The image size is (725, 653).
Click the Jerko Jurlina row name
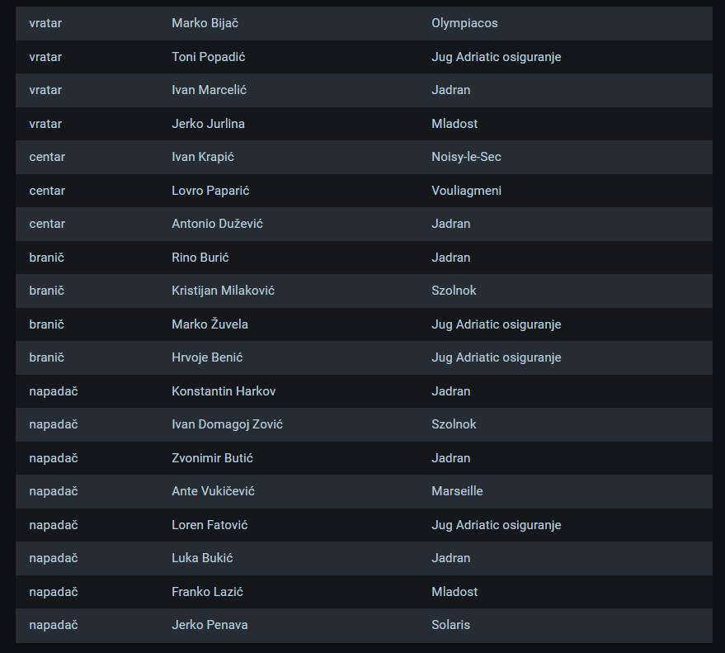pos(208,124)
